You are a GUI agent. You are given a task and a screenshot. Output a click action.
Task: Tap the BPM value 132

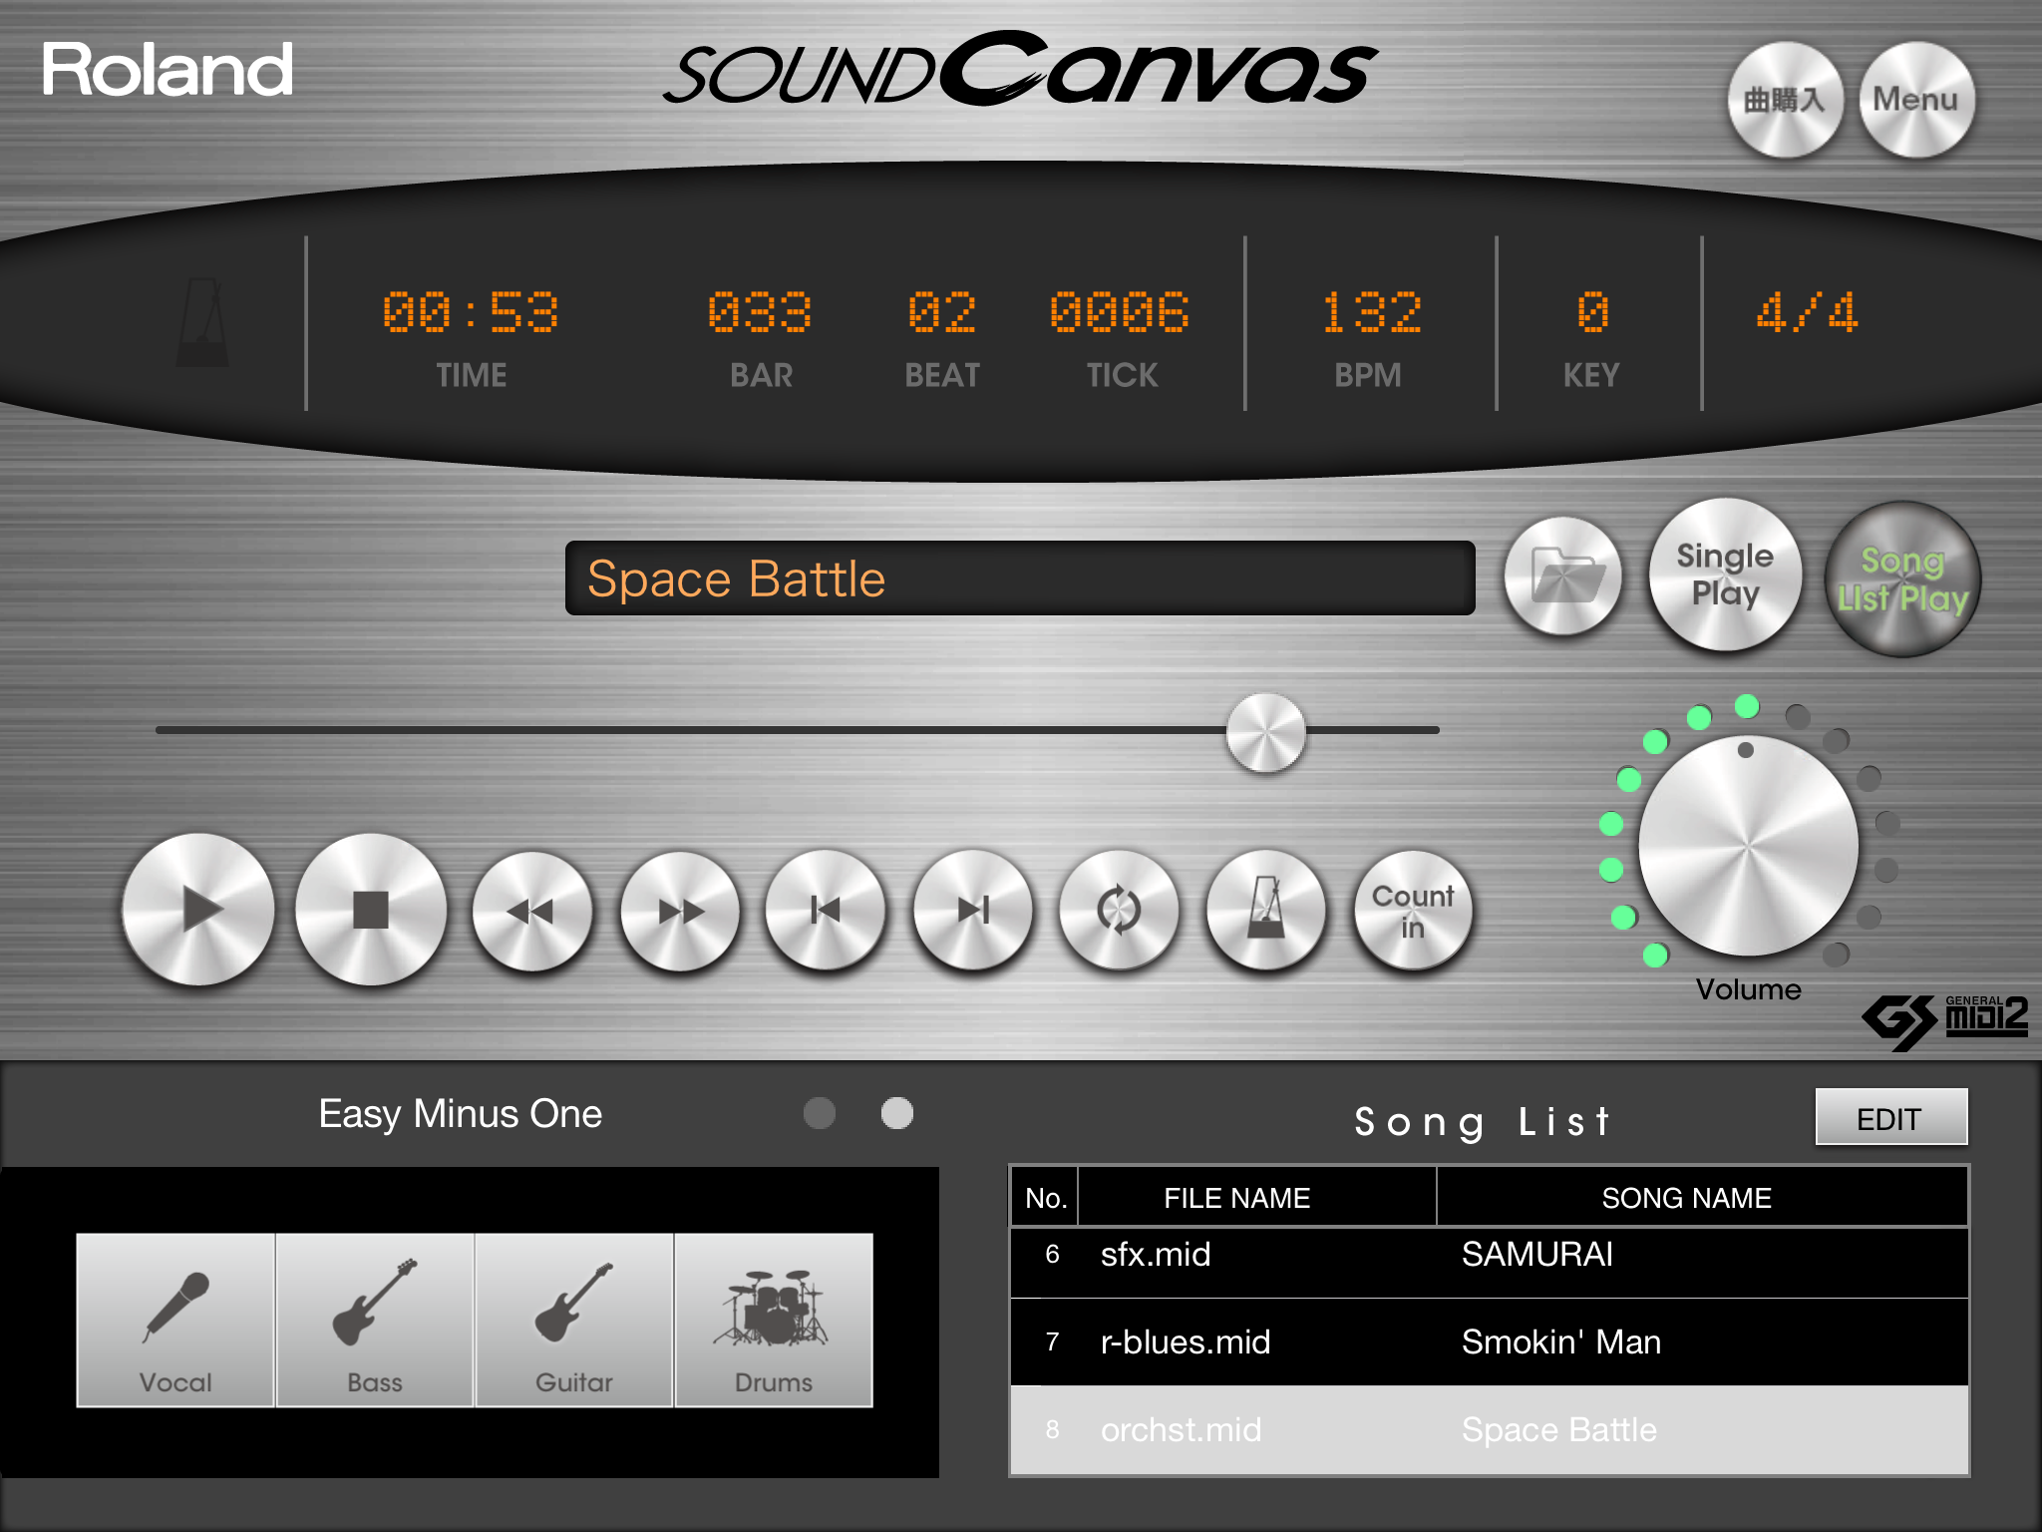[1371, 313]
